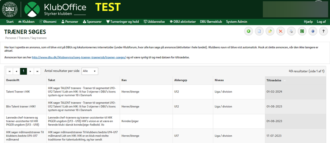Create a new ad with blank page icon
Image resolution: width=330 pixels, height=143 pixels.
[x=259, y=31]
